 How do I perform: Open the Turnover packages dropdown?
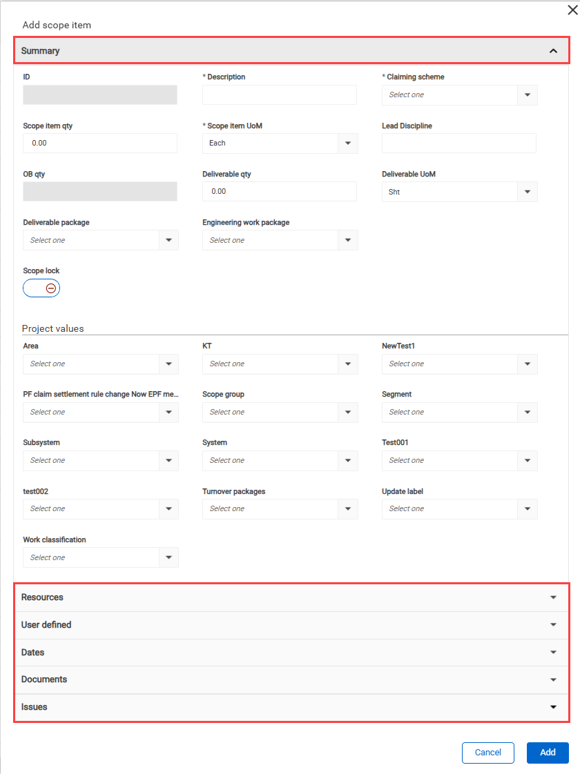(280, 509)
